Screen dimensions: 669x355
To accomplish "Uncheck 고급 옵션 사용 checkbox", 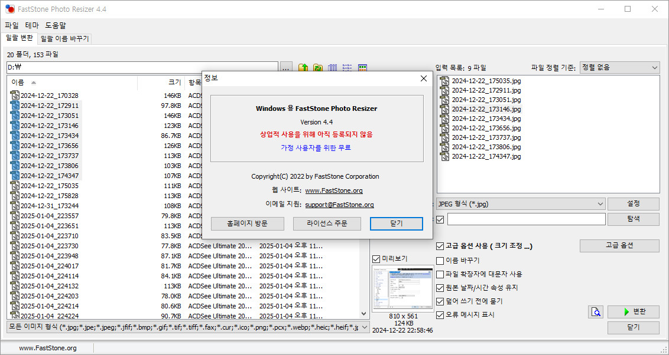I will click(x=440, y=246).
